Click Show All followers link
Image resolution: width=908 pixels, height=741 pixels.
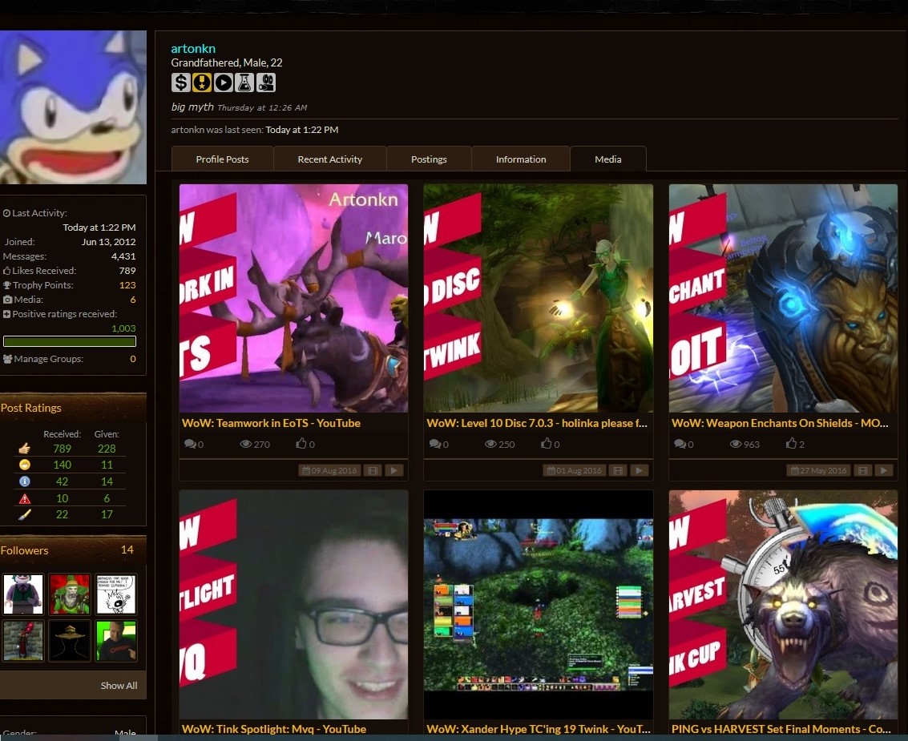pos(119,686)
